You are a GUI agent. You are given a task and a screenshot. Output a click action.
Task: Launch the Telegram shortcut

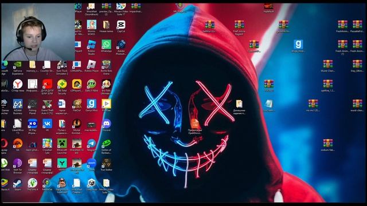[92, 144]
